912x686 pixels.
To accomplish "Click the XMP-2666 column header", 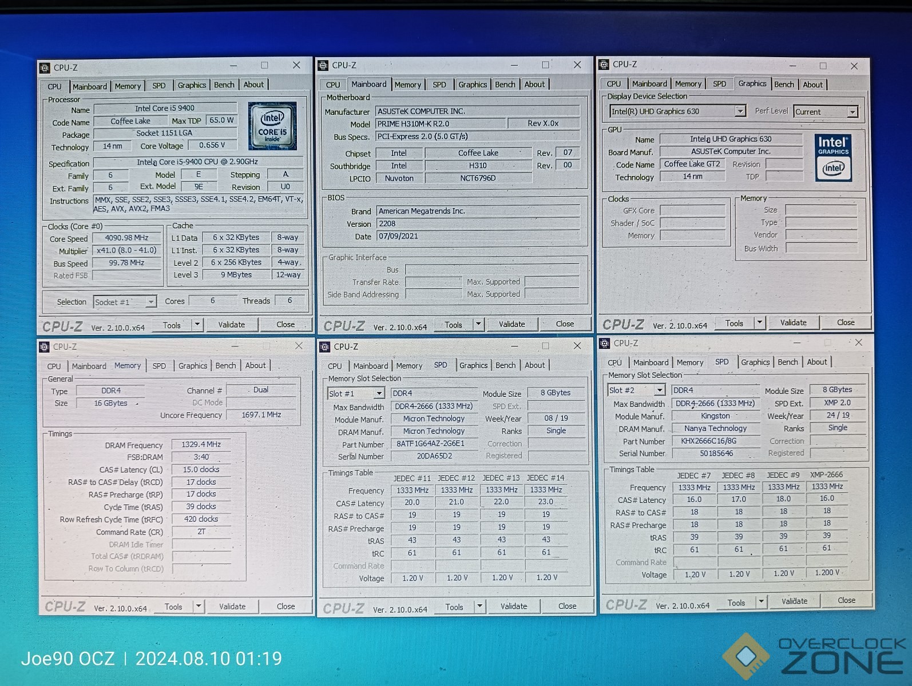I will [826, 474].
